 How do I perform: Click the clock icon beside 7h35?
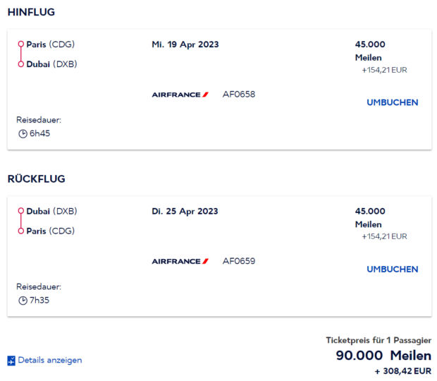coord(23,301)
